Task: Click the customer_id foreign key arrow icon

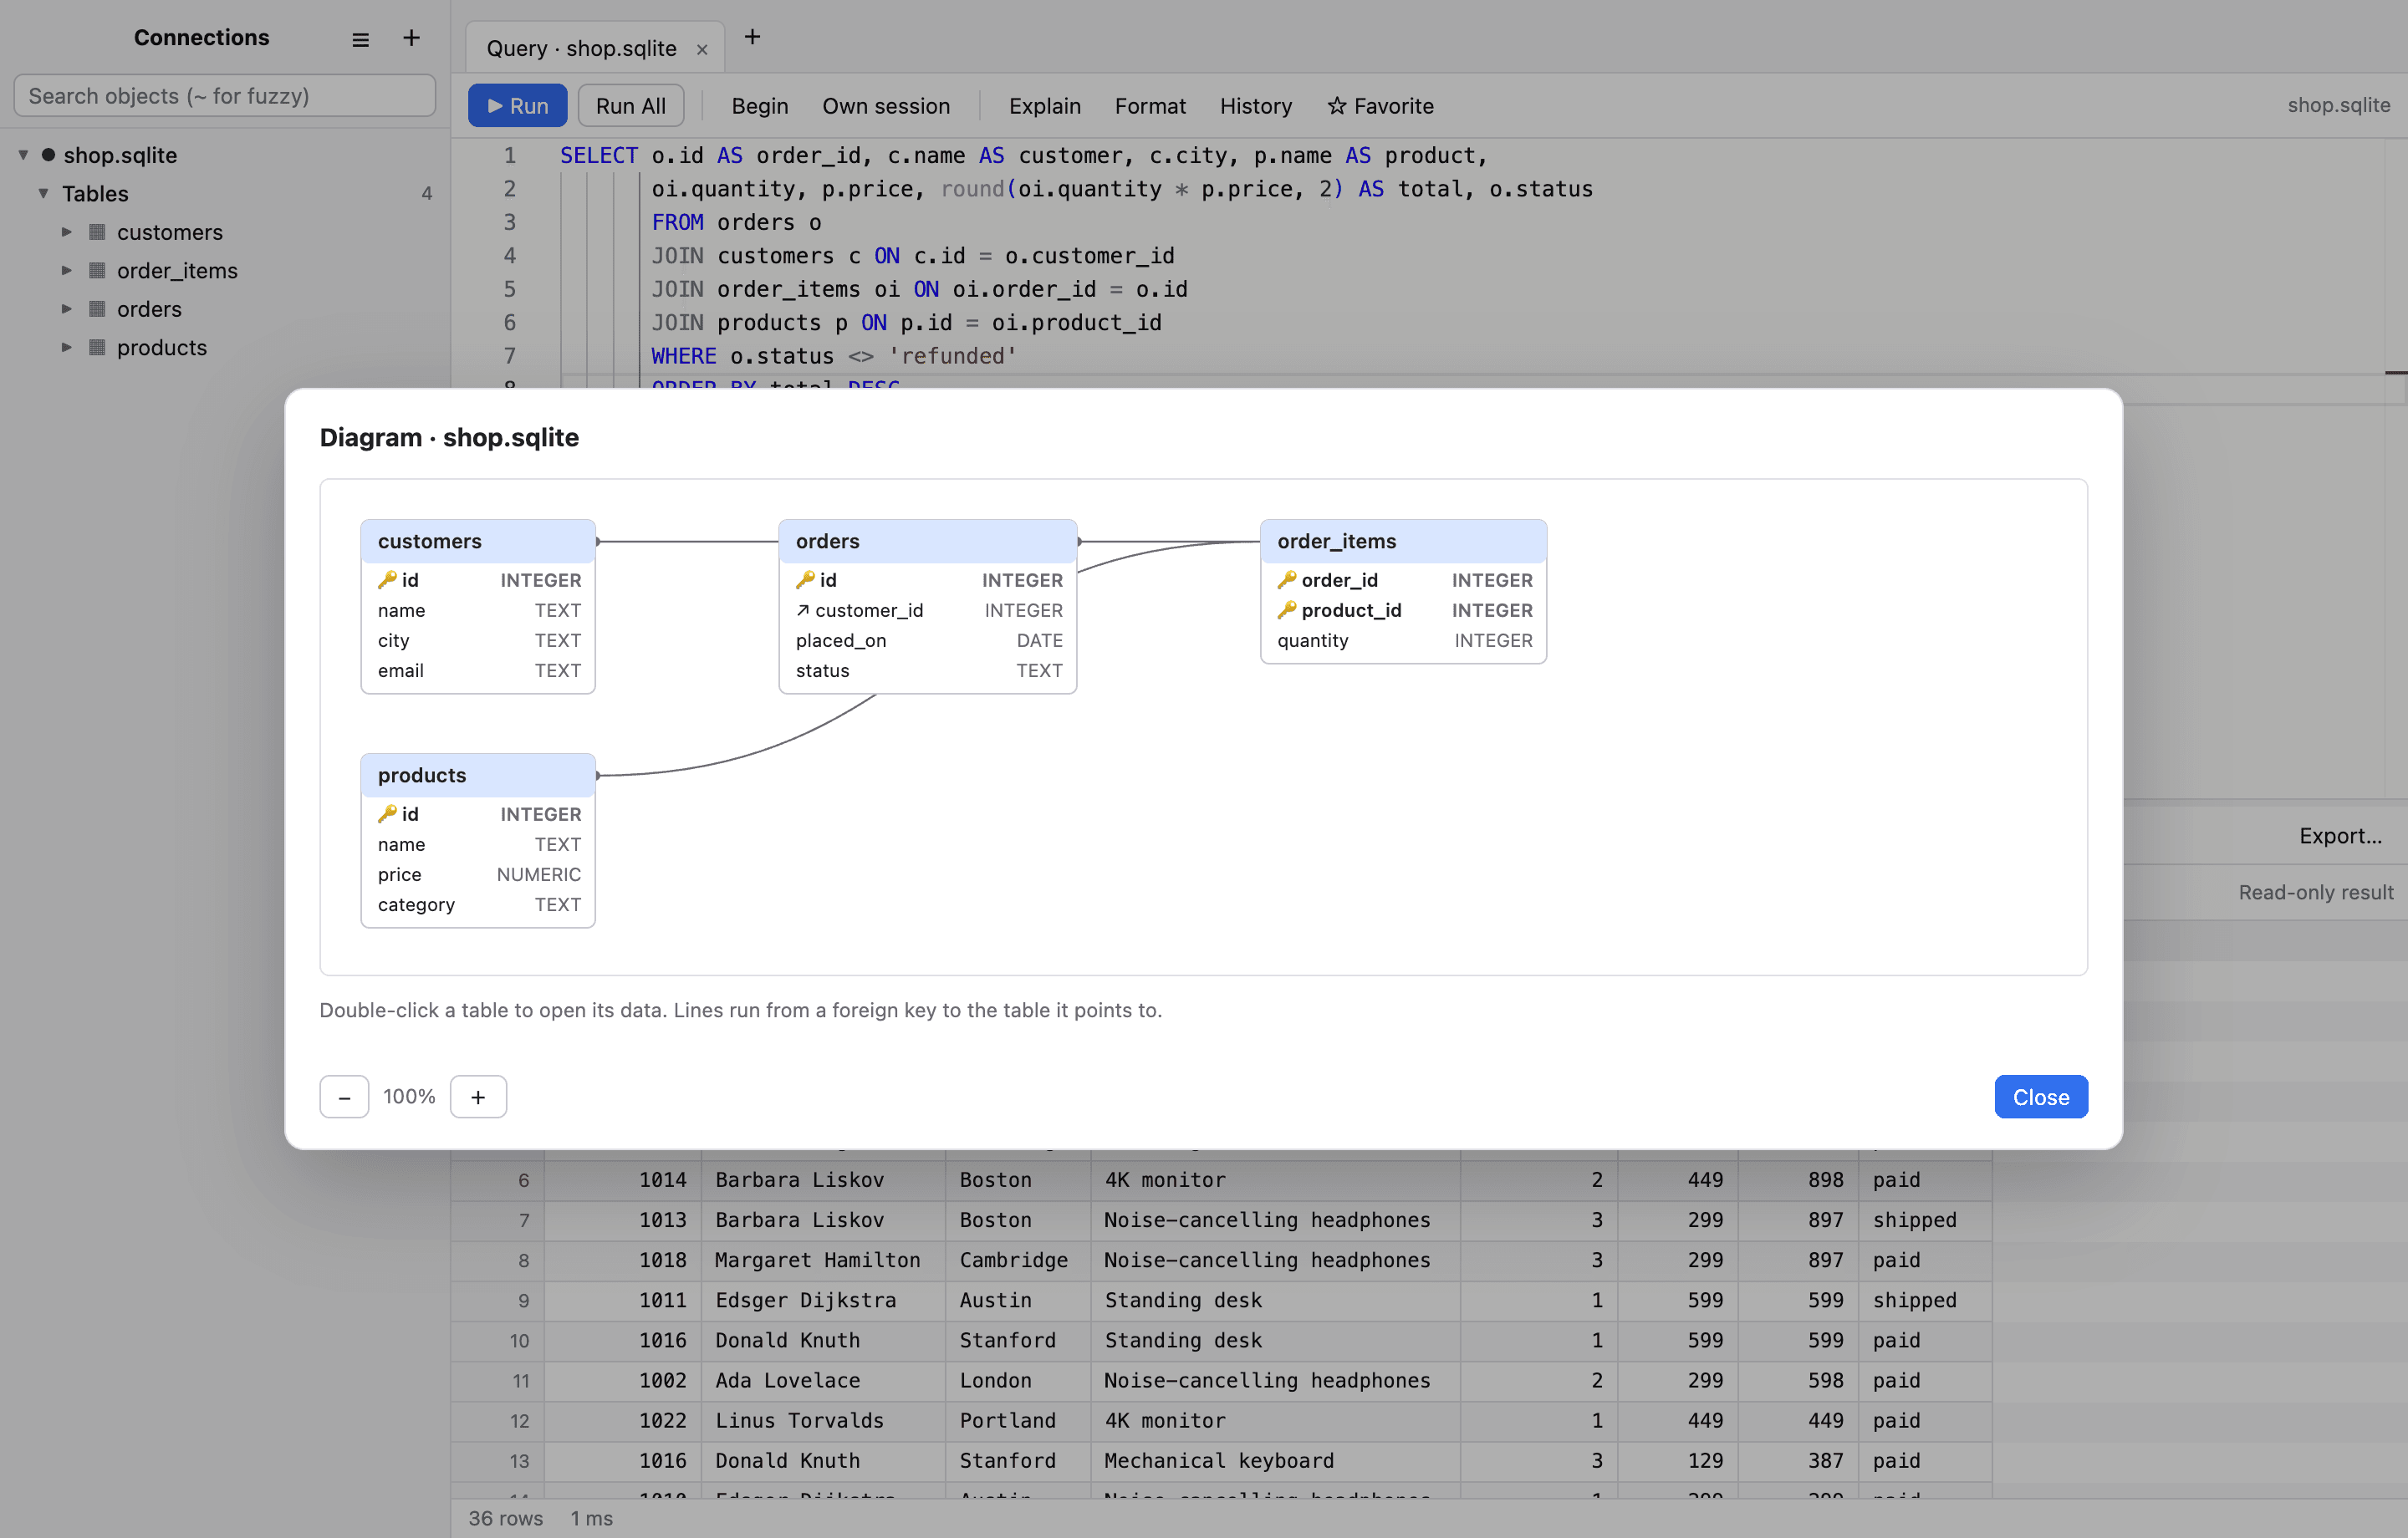Action: (803, 610)
